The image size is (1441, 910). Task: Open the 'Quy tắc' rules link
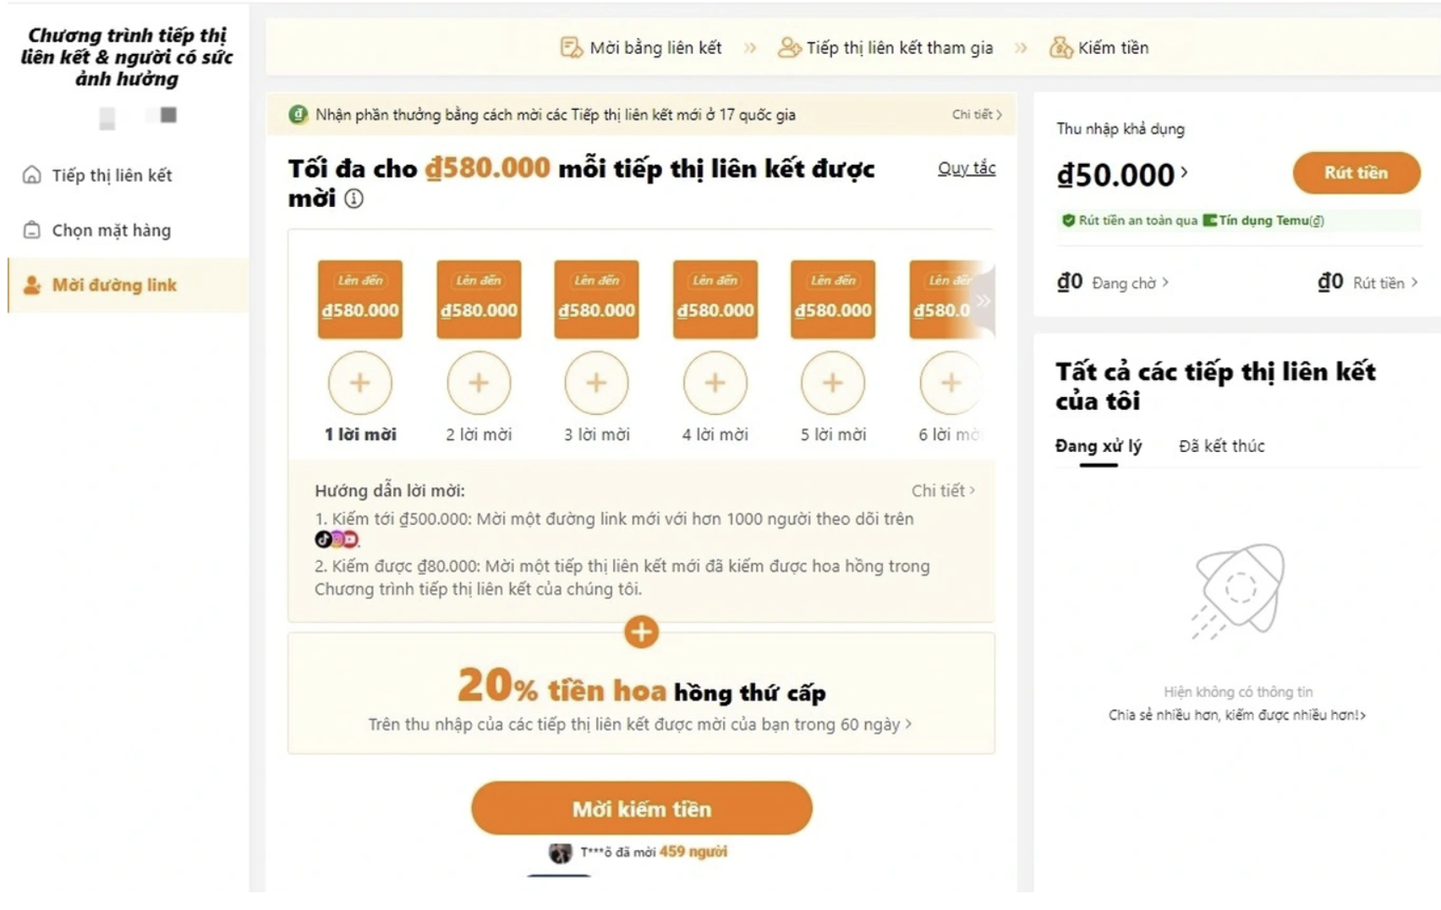coord(967,167)
